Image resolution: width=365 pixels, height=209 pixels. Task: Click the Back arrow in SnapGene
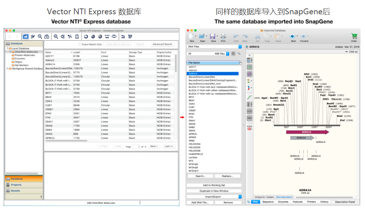(x=293, y=36)
